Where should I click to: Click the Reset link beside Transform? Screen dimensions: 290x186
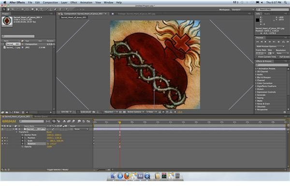click(49, 132)
